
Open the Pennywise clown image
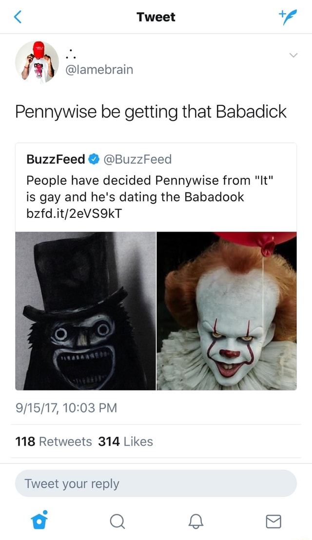[x=227, y=311]
